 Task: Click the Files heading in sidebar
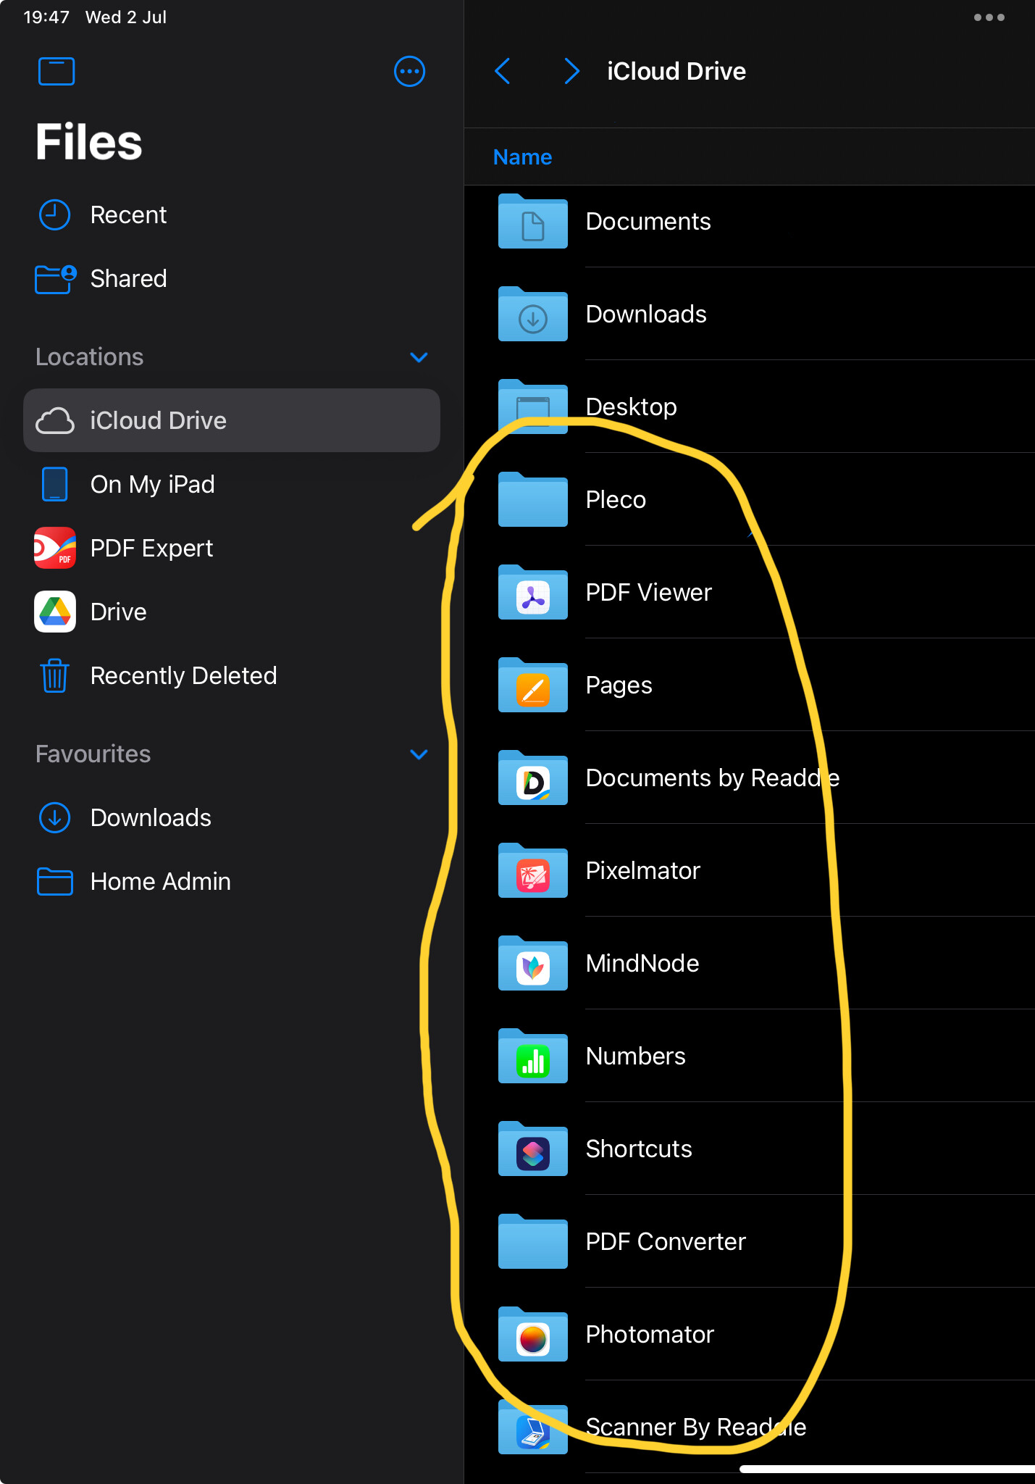tap(89, 141)
